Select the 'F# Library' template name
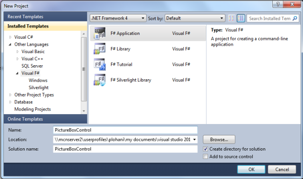This screenshot has width=303, height=179. [x=120, y=49]
